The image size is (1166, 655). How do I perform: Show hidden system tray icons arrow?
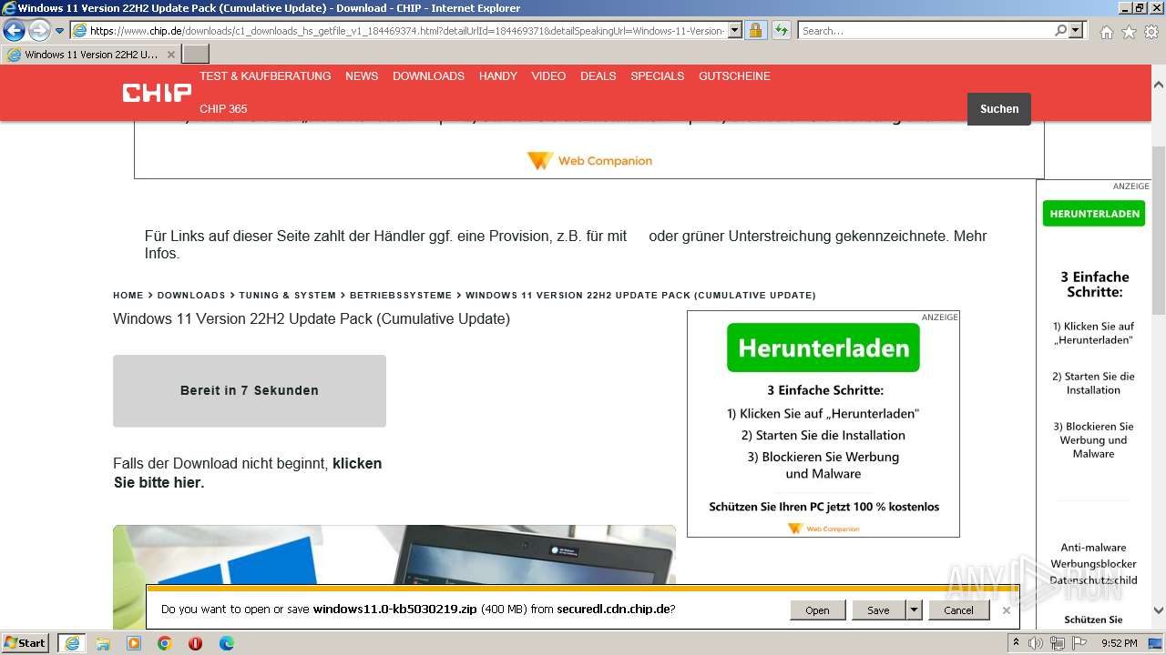(1016, 643)
